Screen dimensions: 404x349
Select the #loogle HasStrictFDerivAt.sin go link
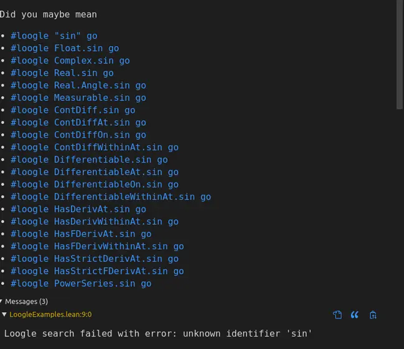click(x=97, y=271)
